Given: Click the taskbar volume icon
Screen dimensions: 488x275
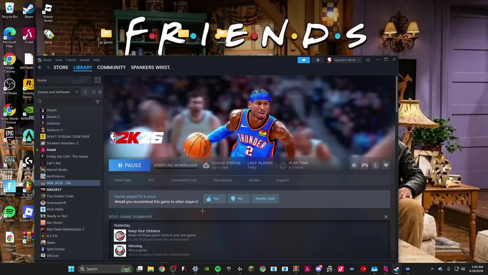Looking at the screenshot, I should click(x=463, y=269).
